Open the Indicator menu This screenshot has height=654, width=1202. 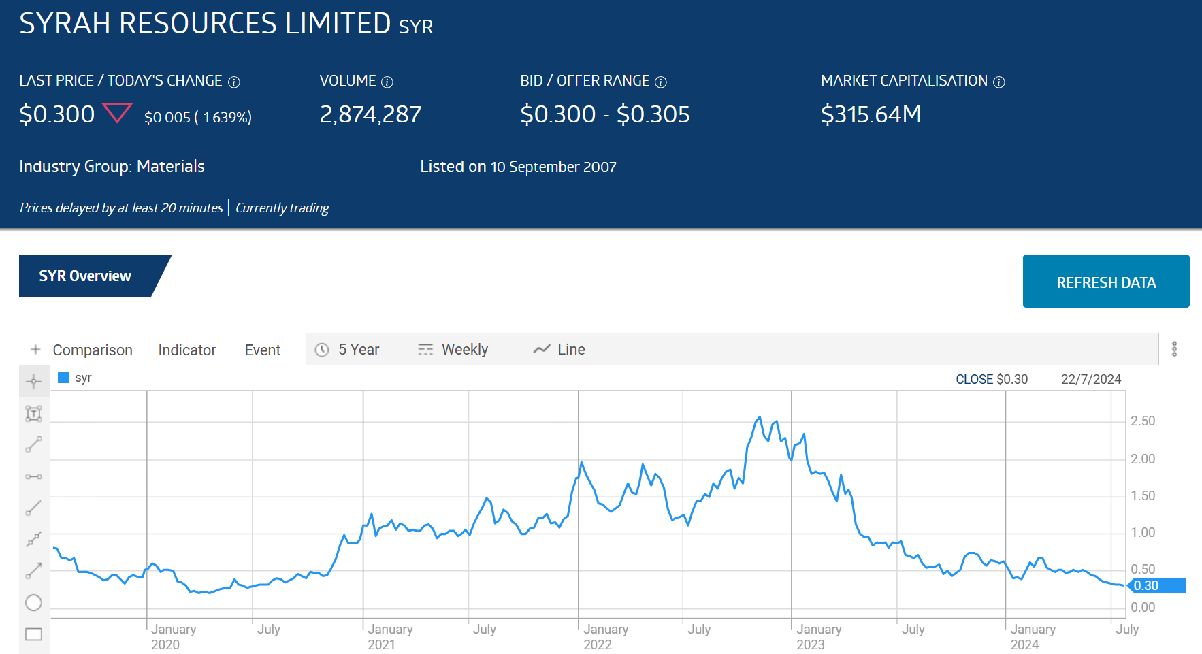coord(187,350)
